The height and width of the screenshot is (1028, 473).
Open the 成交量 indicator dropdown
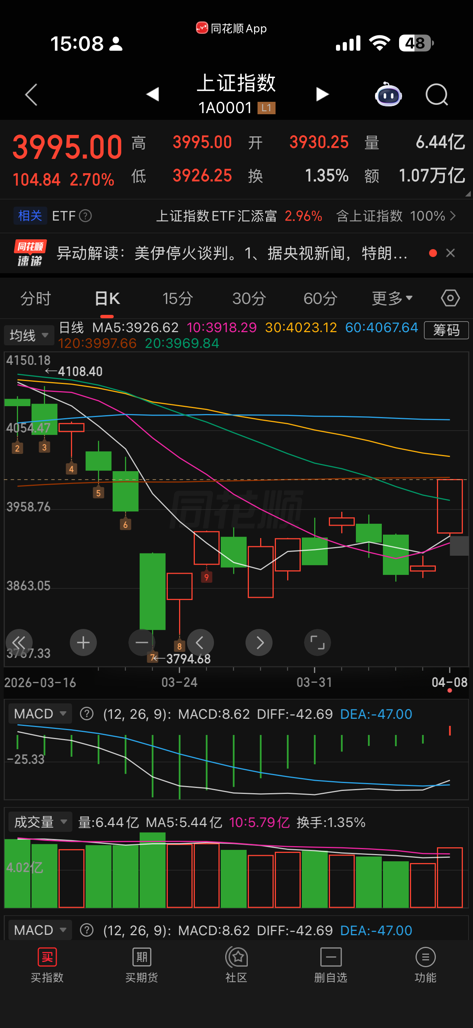(40, 822)
